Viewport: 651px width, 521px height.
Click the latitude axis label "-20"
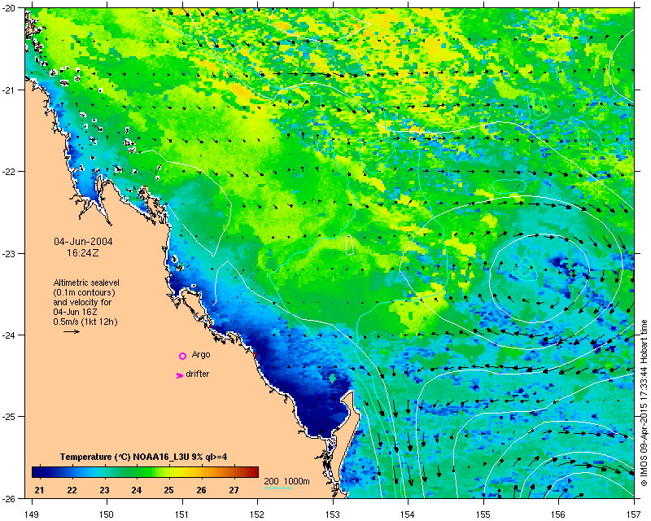(8, 8)
